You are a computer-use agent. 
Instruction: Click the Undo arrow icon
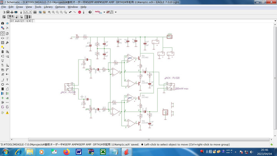point(70,12)
